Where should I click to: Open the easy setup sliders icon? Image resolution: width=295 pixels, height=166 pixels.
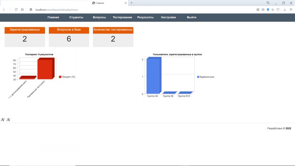pyautogui.click(x=291, y=10)
